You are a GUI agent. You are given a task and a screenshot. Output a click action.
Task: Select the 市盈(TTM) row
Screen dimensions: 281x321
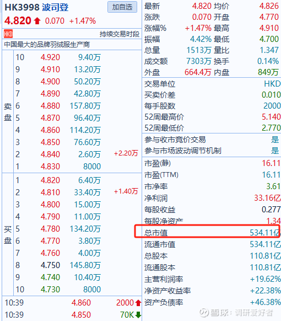tap(212, 175)
